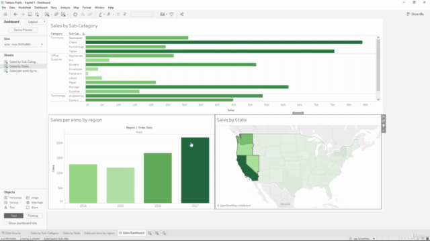The image size is (430, 241).
Task: Click the show mark labels icon
Action: [x=118, y=14]
